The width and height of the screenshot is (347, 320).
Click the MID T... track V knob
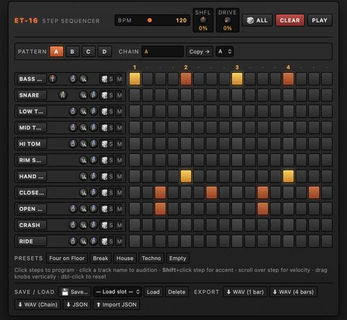point(83,127)
